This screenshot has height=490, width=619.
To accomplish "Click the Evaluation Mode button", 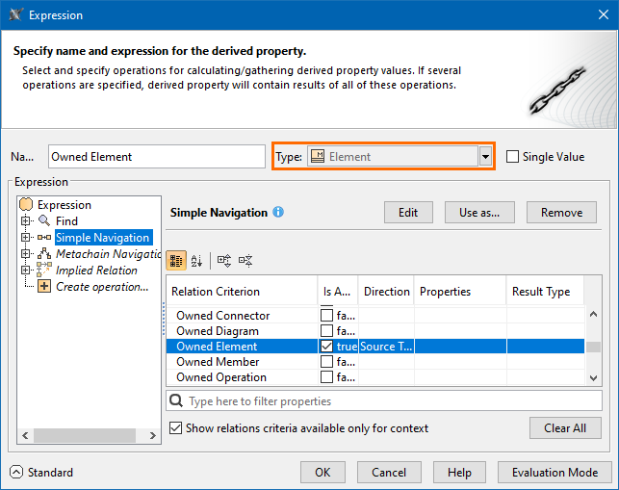I will 555,473.
